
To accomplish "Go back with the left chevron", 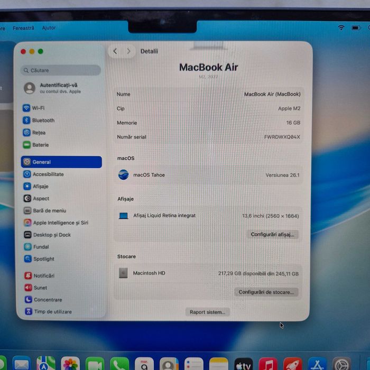I will coord(115,51).
